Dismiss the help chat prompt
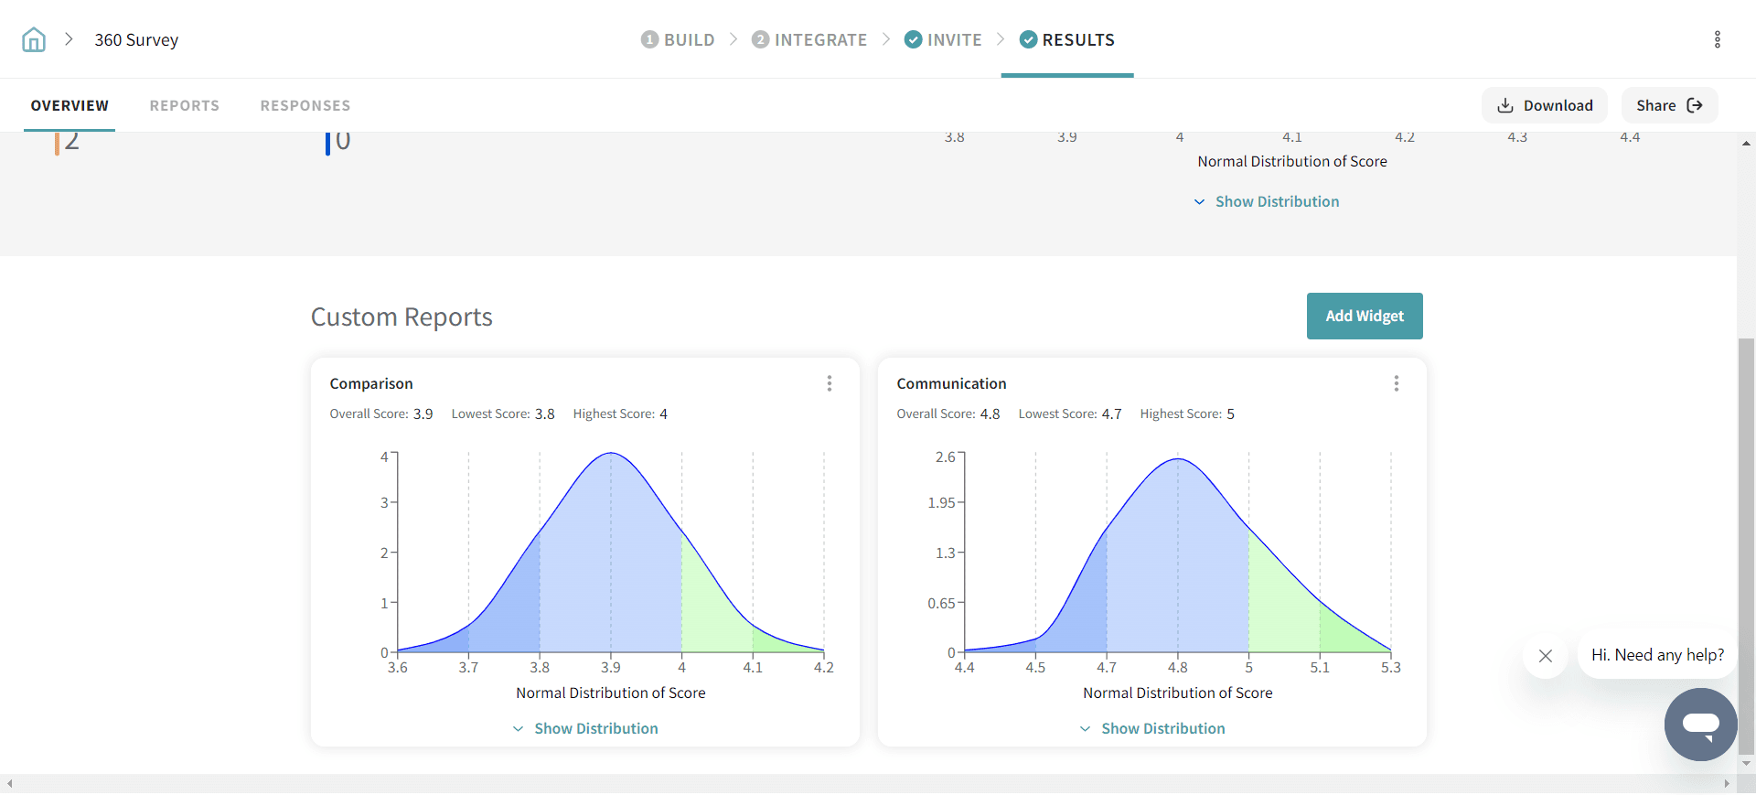Image resolution: width=1756 pixels, height=795 pixels. pos(1545,656)
